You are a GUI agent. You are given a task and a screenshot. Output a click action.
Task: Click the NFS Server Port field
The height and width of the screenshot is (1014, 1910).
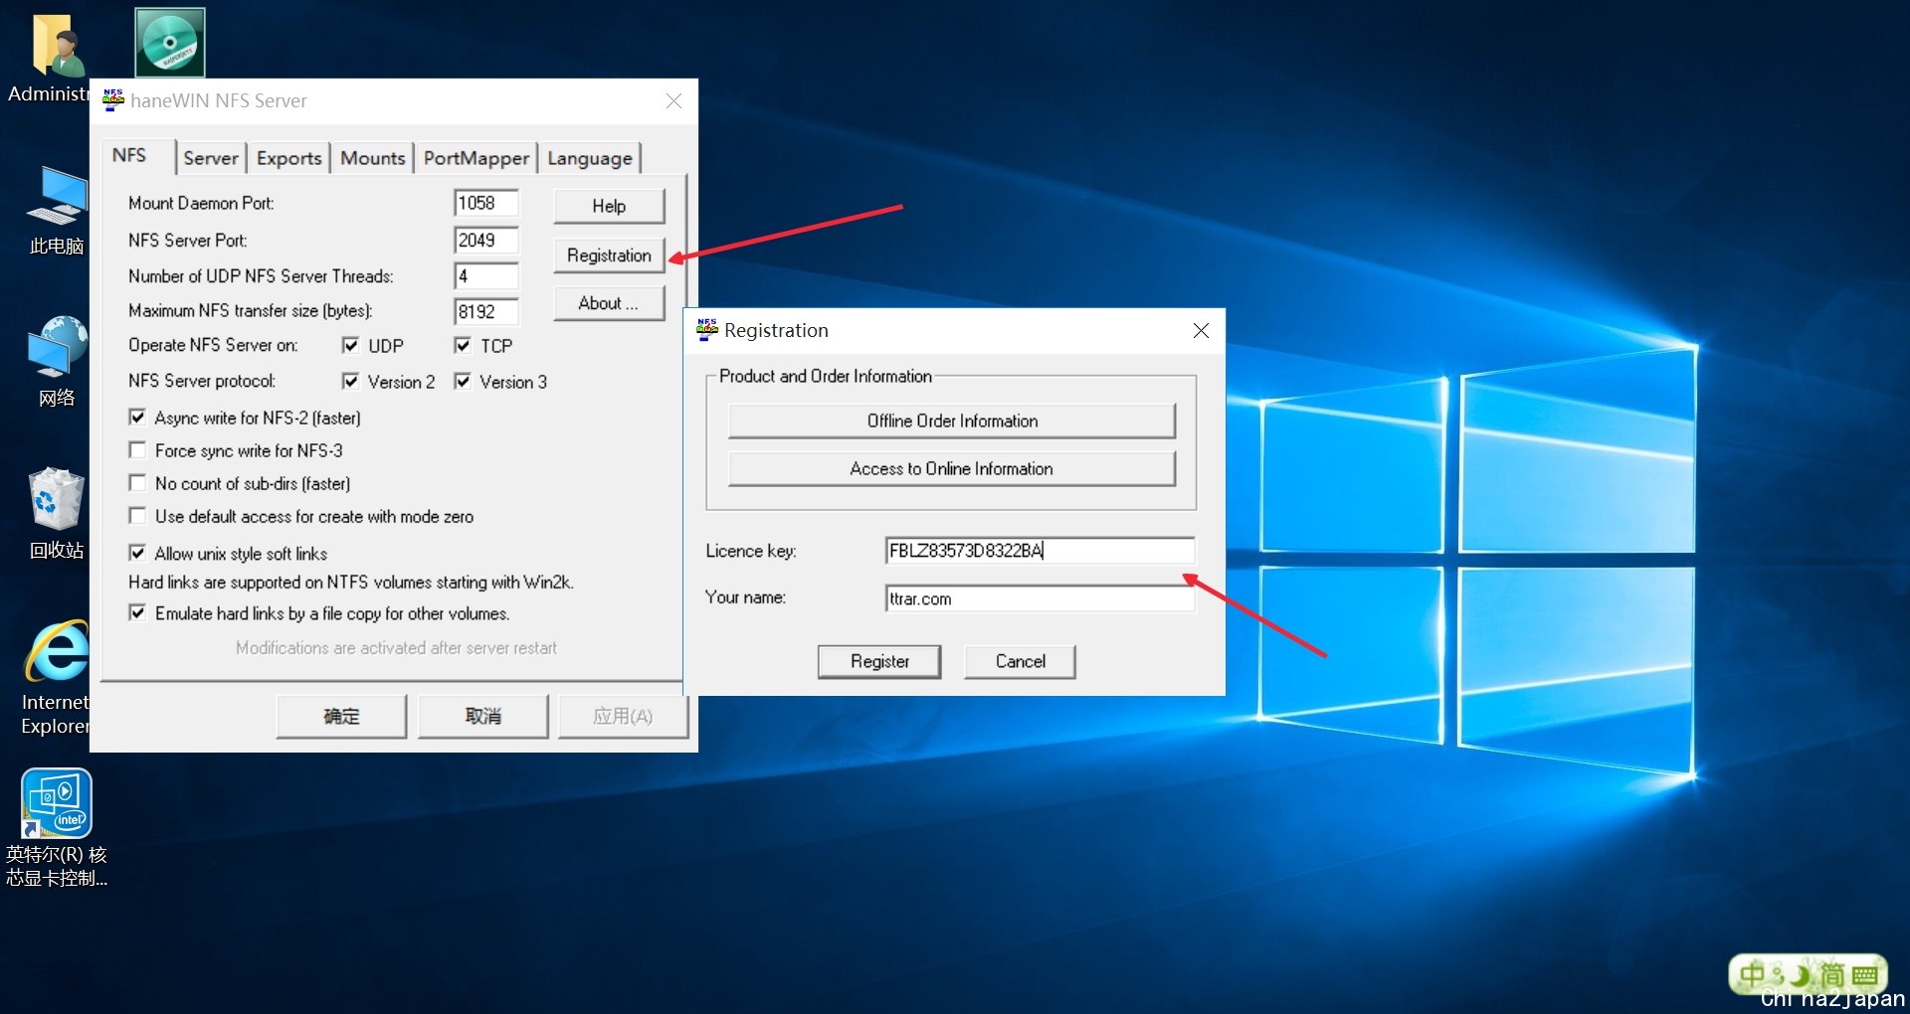[486, 240]
